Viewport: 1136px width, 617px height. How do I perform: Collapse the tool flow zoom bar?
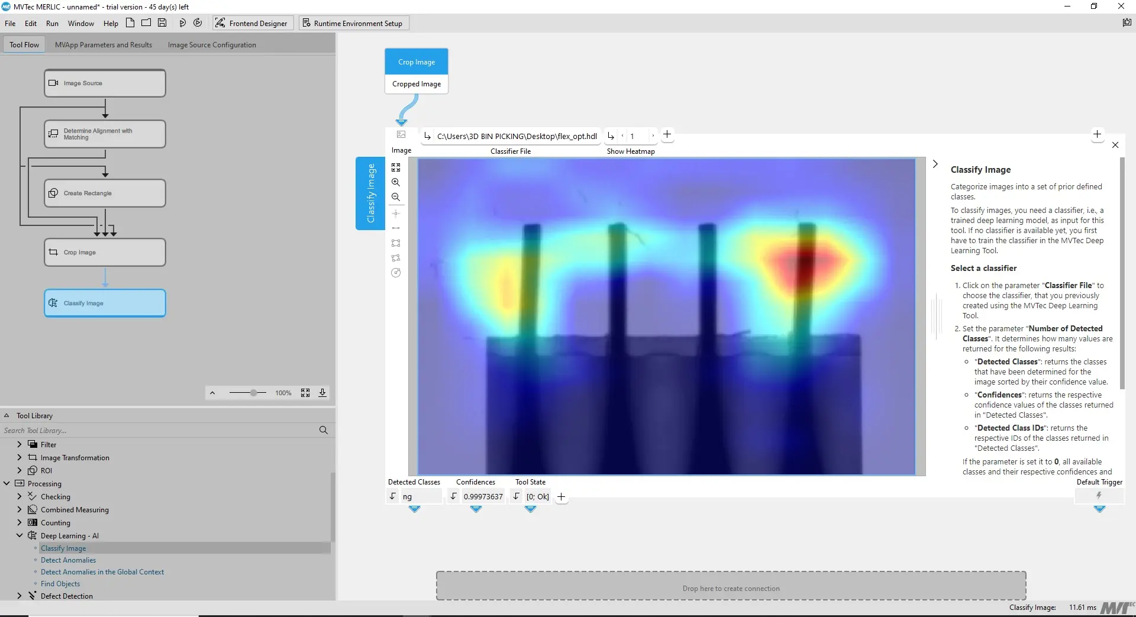tap(212, 393)
